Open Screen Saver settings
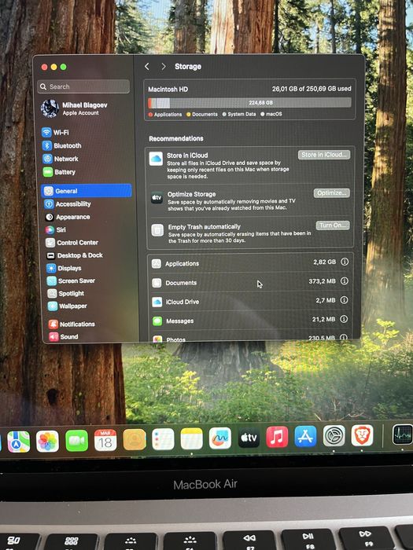Viewport: 413px width, 550px height. click(72, 280)
